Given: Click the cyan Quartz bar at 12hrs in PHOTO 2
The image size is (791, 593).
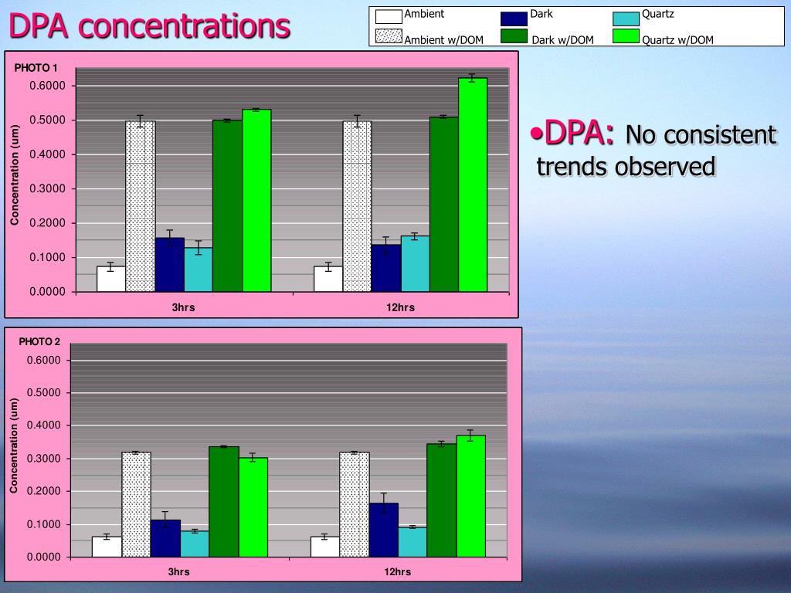Looking at the screenshot, I should [412, 542].
